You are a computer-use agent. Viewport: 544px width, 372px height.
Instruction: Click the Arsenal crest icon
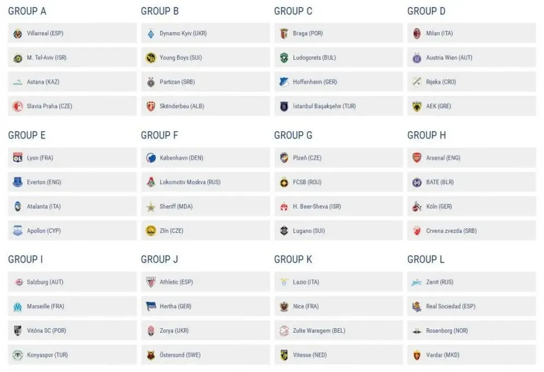[x=417, y=158]
